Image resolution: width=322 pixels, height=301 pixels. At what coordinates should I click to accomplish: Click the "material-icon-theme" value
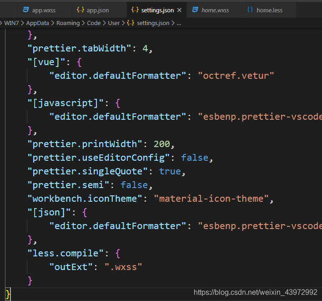211,199
